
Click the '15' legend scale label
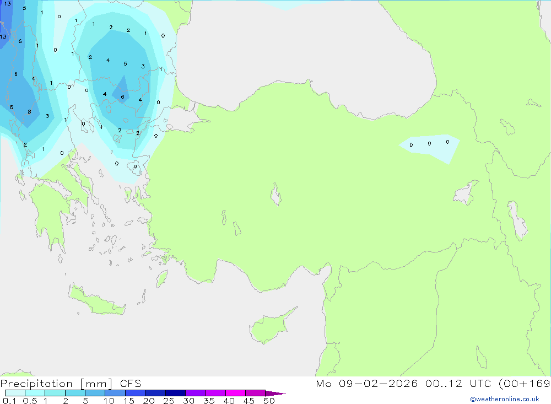(129, 401)
